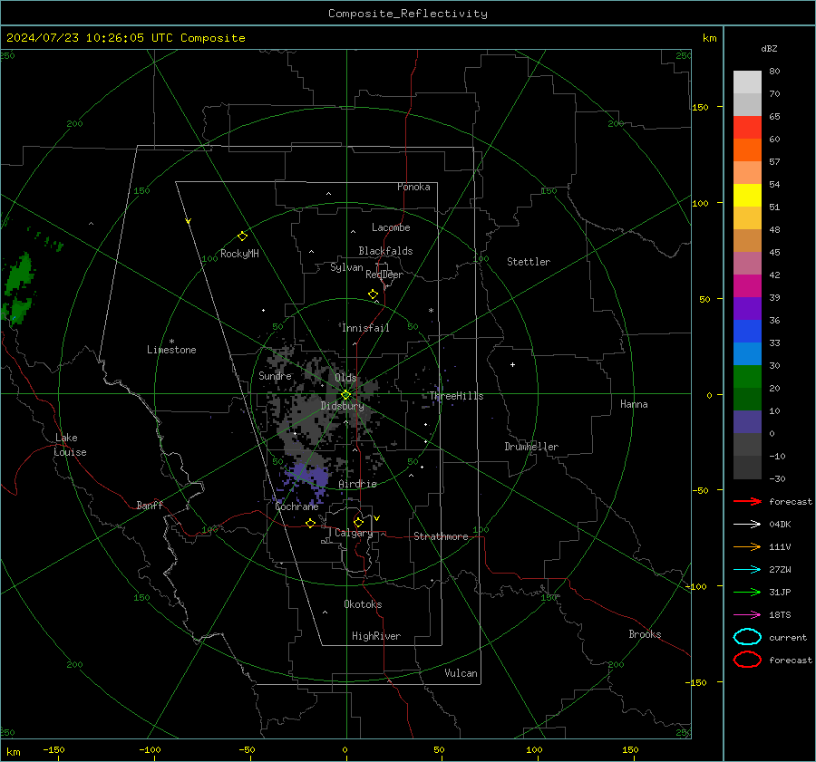Screen dimensions: 816x762
Task: Click the Cochrane city label
Action: (x=296, y=506)
